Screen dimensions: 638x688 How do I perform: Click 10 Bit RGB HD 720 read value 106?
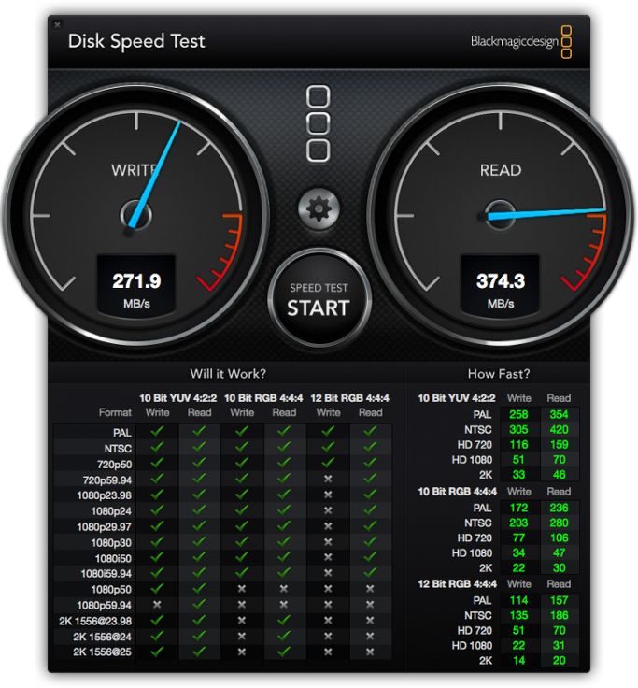[x=560, y=537]
